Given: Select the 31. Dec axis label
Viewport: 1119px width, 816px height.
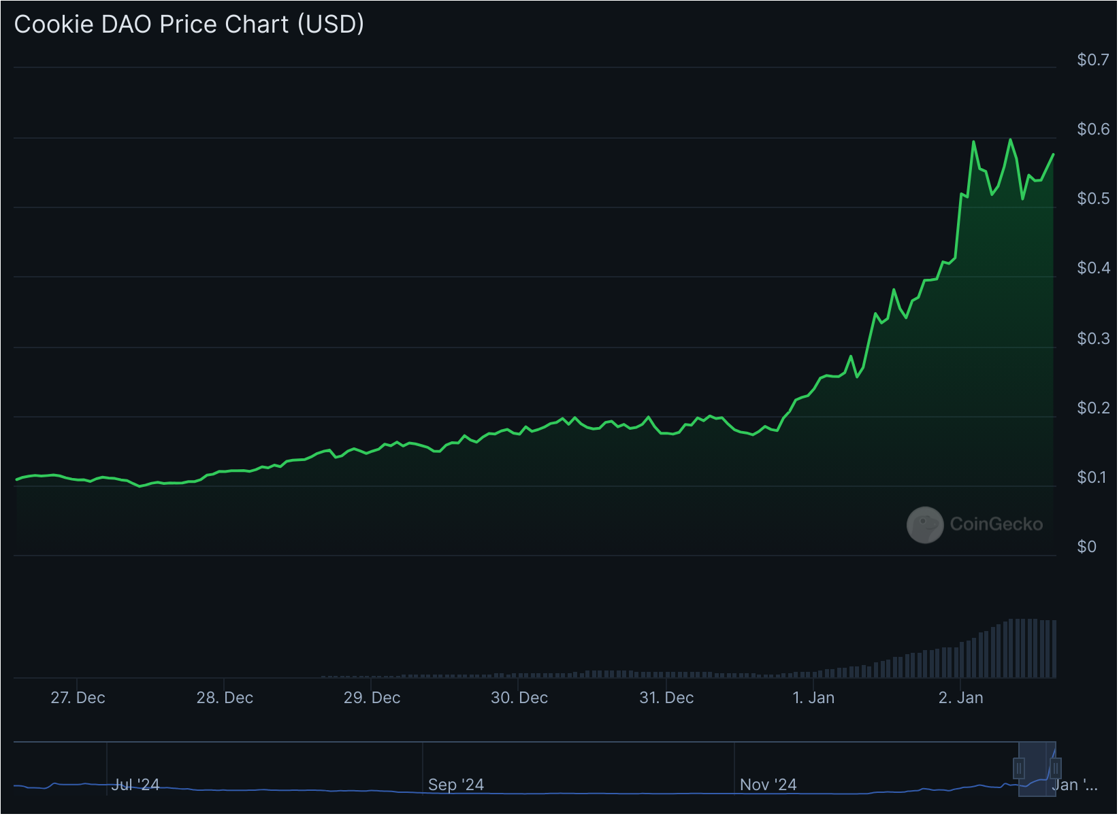Looking at the screenshot, I should (666, 698).
